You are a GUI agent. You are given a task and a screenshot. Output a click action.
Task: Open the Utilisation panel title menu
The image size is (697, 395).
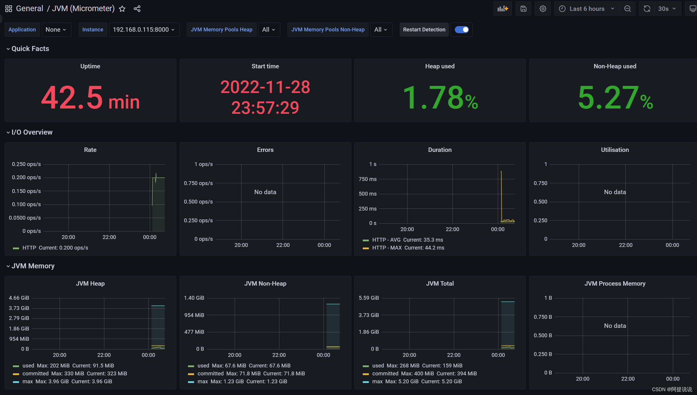coord(615,150)
